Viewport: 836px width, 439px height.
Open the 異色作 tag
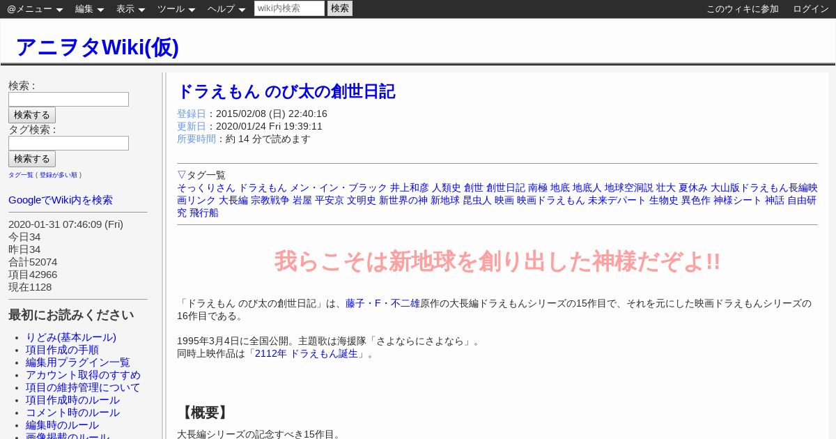click(696, 201)
